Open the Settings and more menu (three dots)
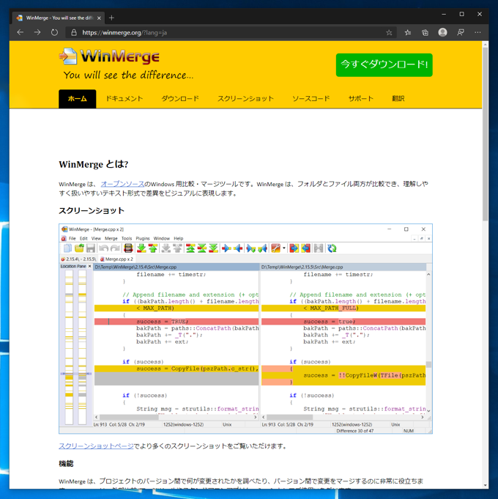The image size is (498, 499). pyautogui.click(x=477, y=32)
